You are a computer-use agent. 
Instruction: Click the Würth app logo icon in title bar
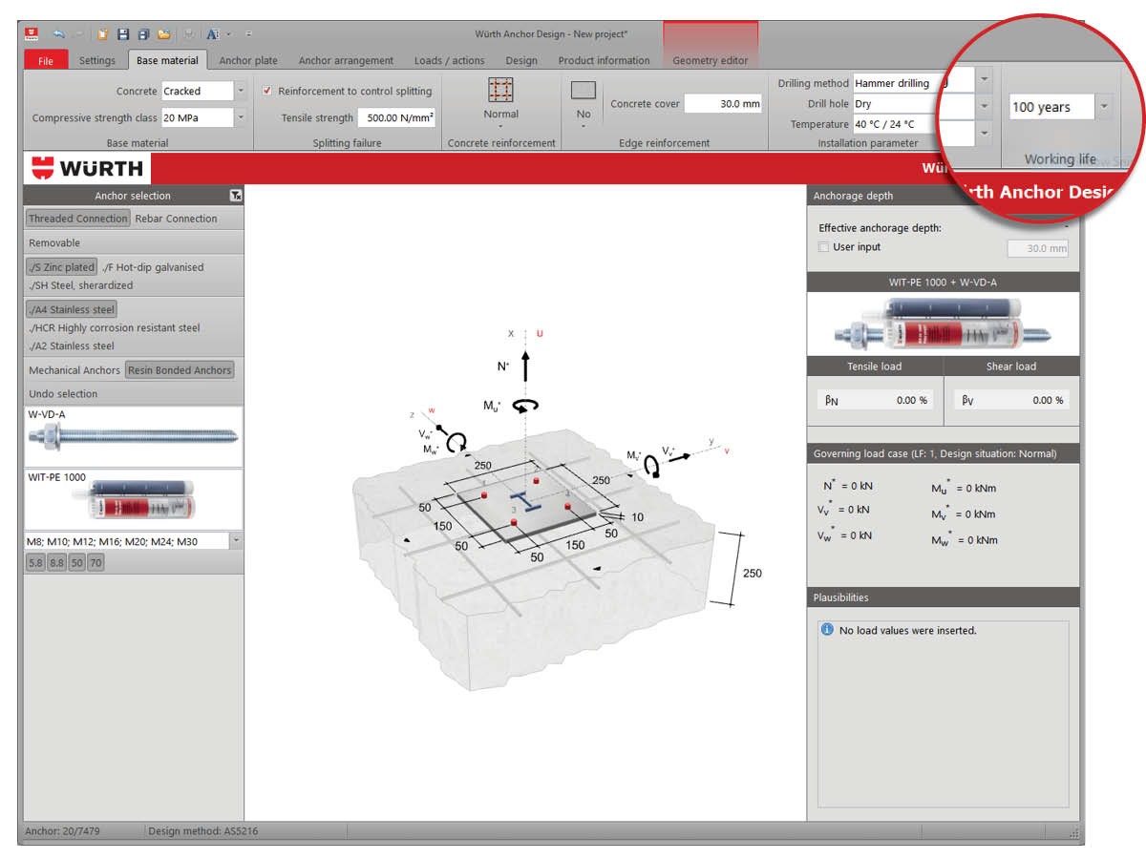pos(32,33)
